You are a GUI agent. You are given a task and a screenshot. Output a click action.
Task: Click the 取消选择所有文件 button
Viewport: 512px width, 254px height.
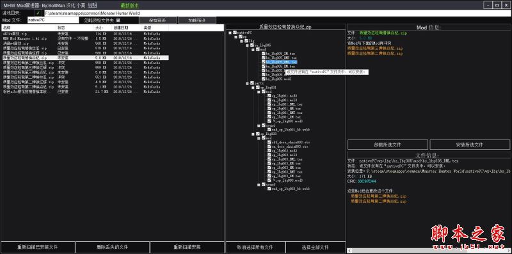255,247
